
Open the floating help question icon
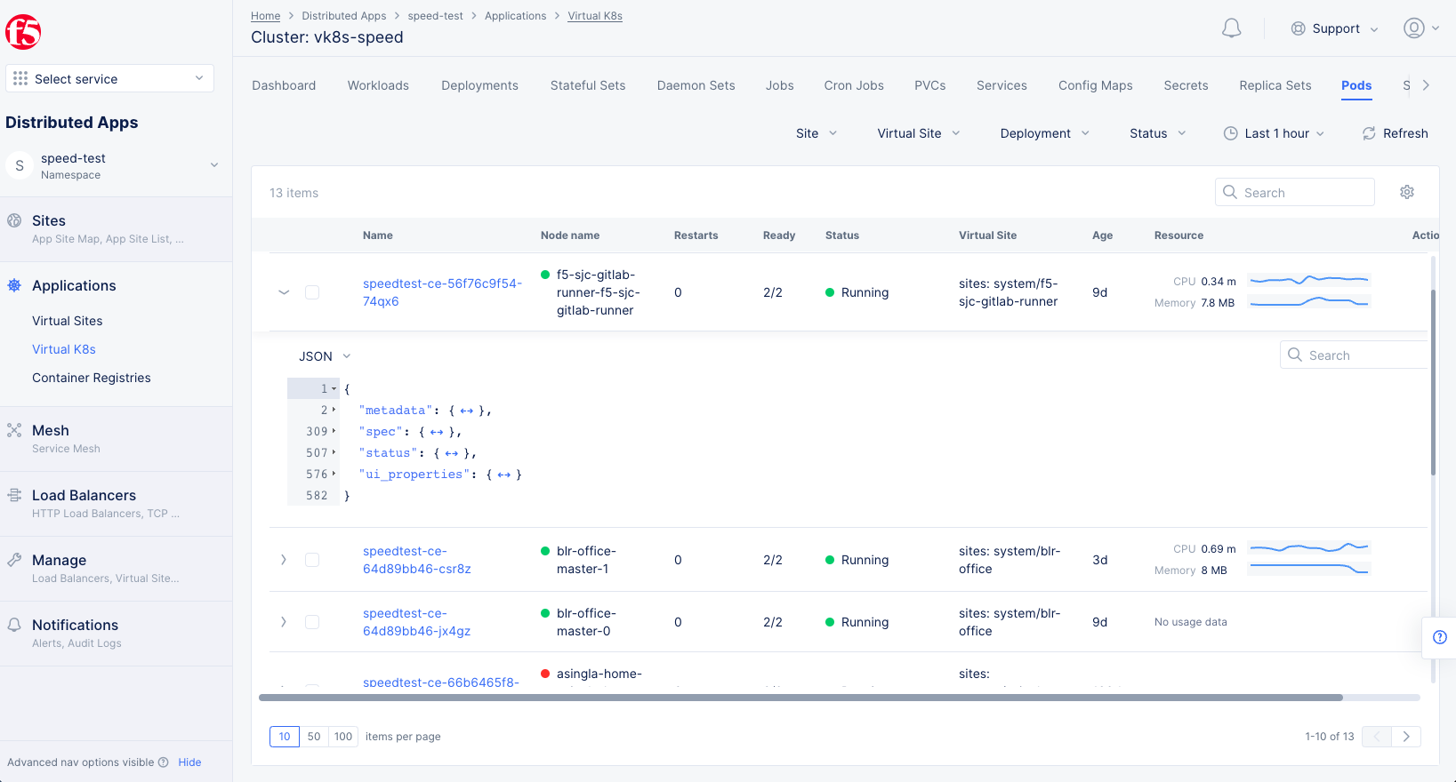click(x=1440, y=637)
